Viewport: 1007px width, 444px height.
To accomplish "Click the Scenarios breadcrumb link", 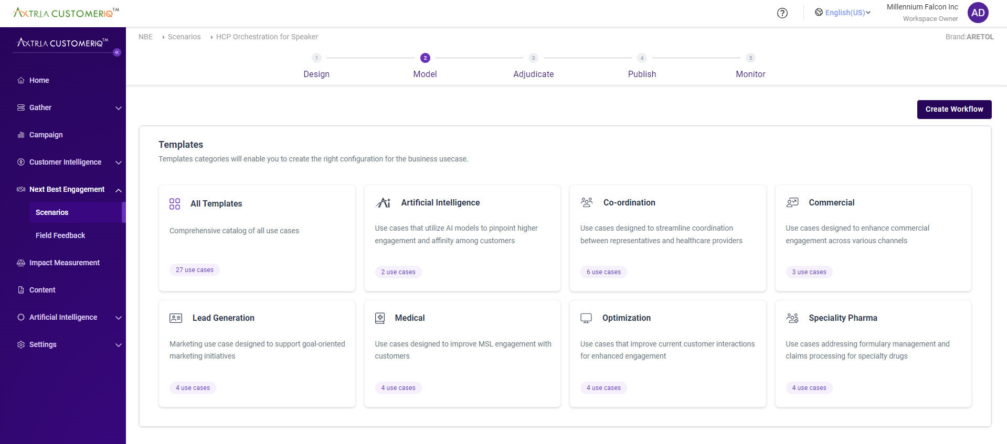I will (184, 37).
